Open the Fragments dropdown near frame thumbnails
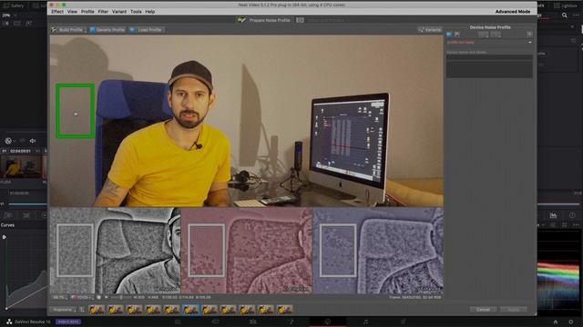 [x=63, y=309]
